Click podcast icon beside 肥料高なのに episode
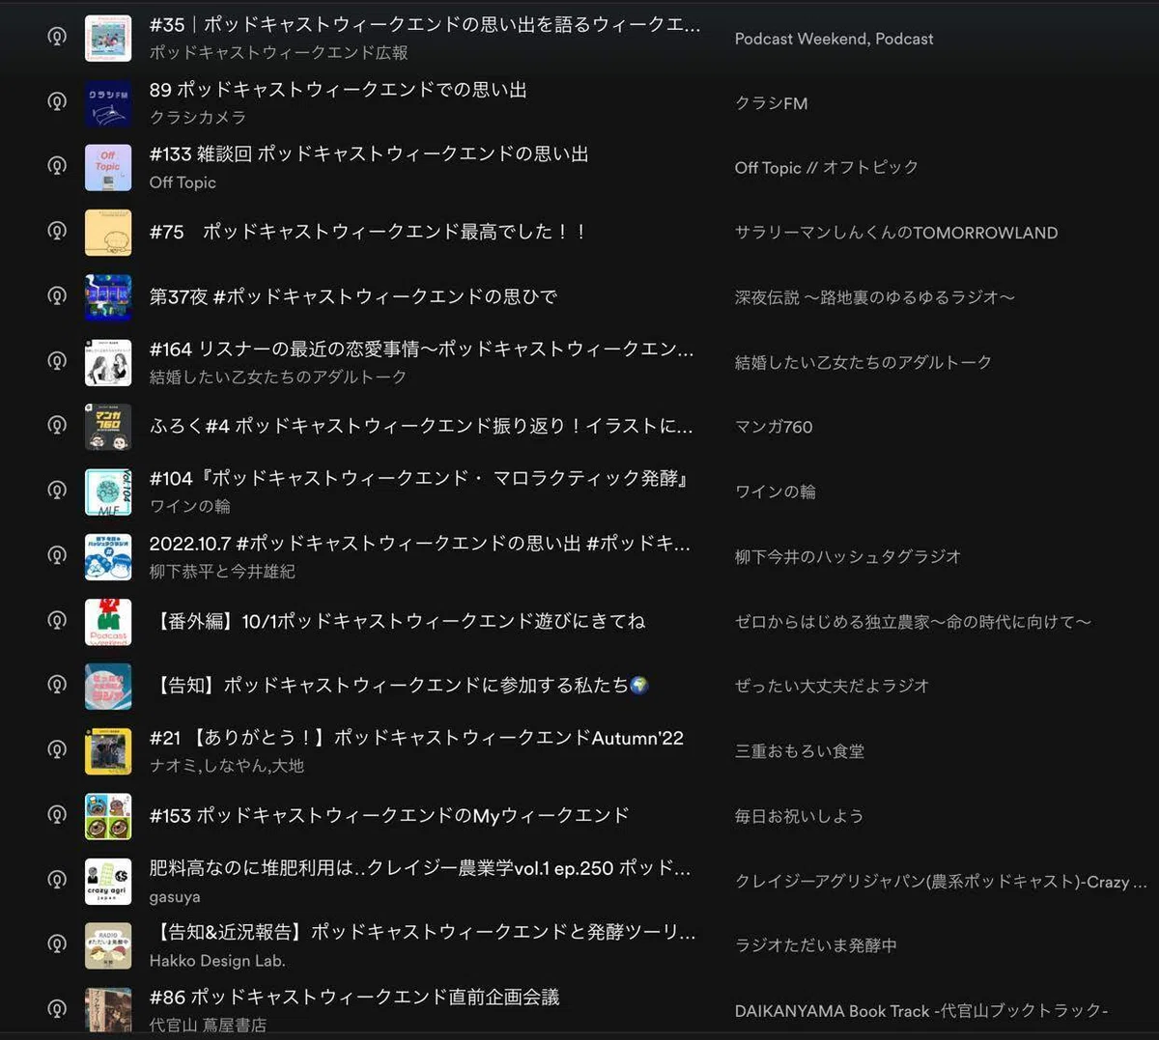This screenshot has width=1159, height=1040. tap(57, 879)
